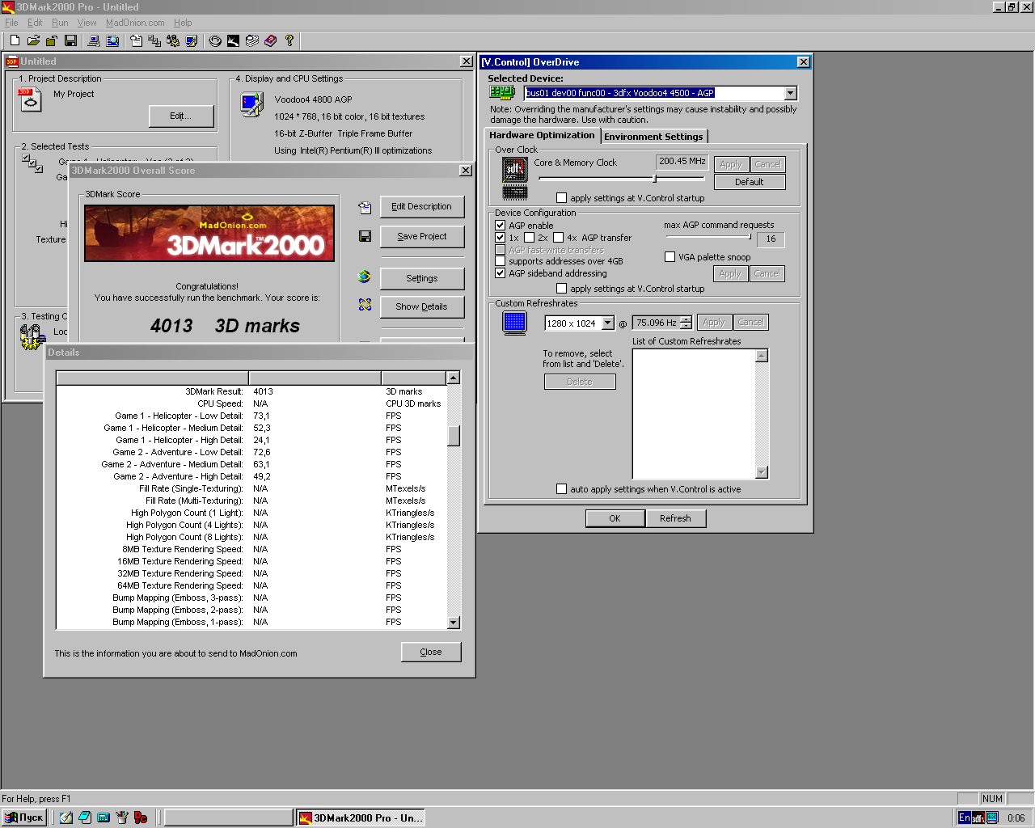1035x828 pixels.
Task: Click the Default button in Over Clock
Action: point(750,182)
